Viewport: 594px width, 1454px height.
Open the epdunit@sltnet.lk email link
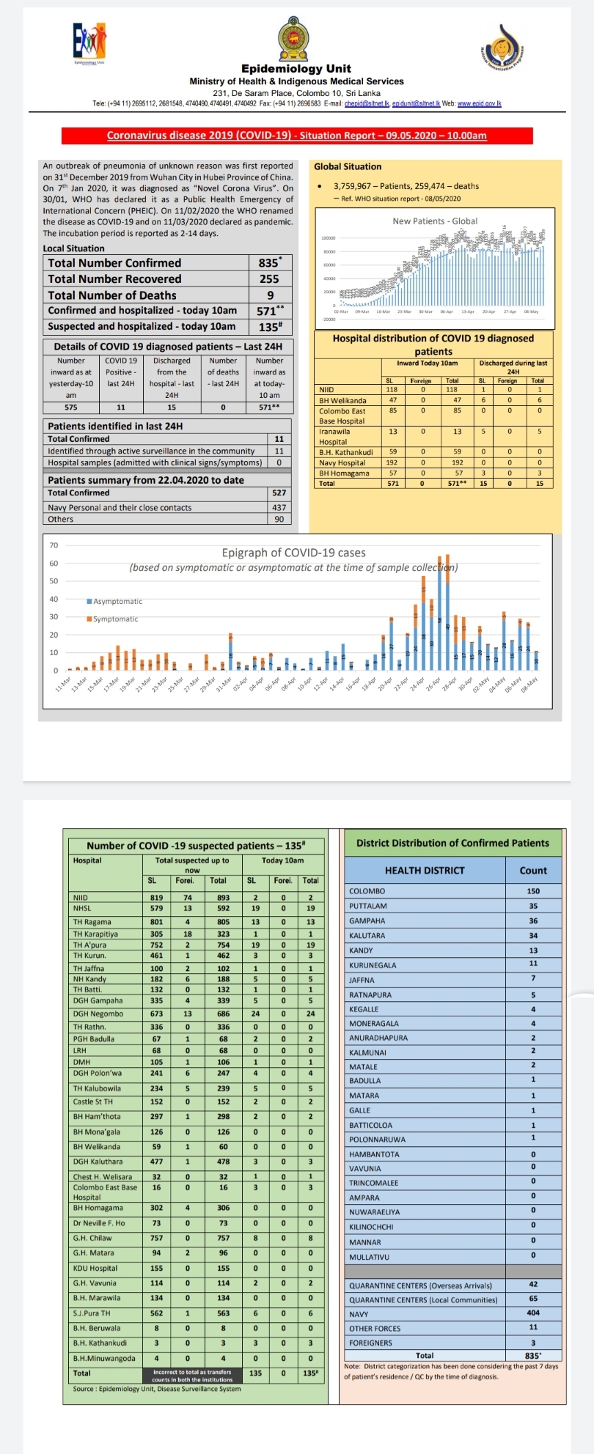[x=416, y=104]
